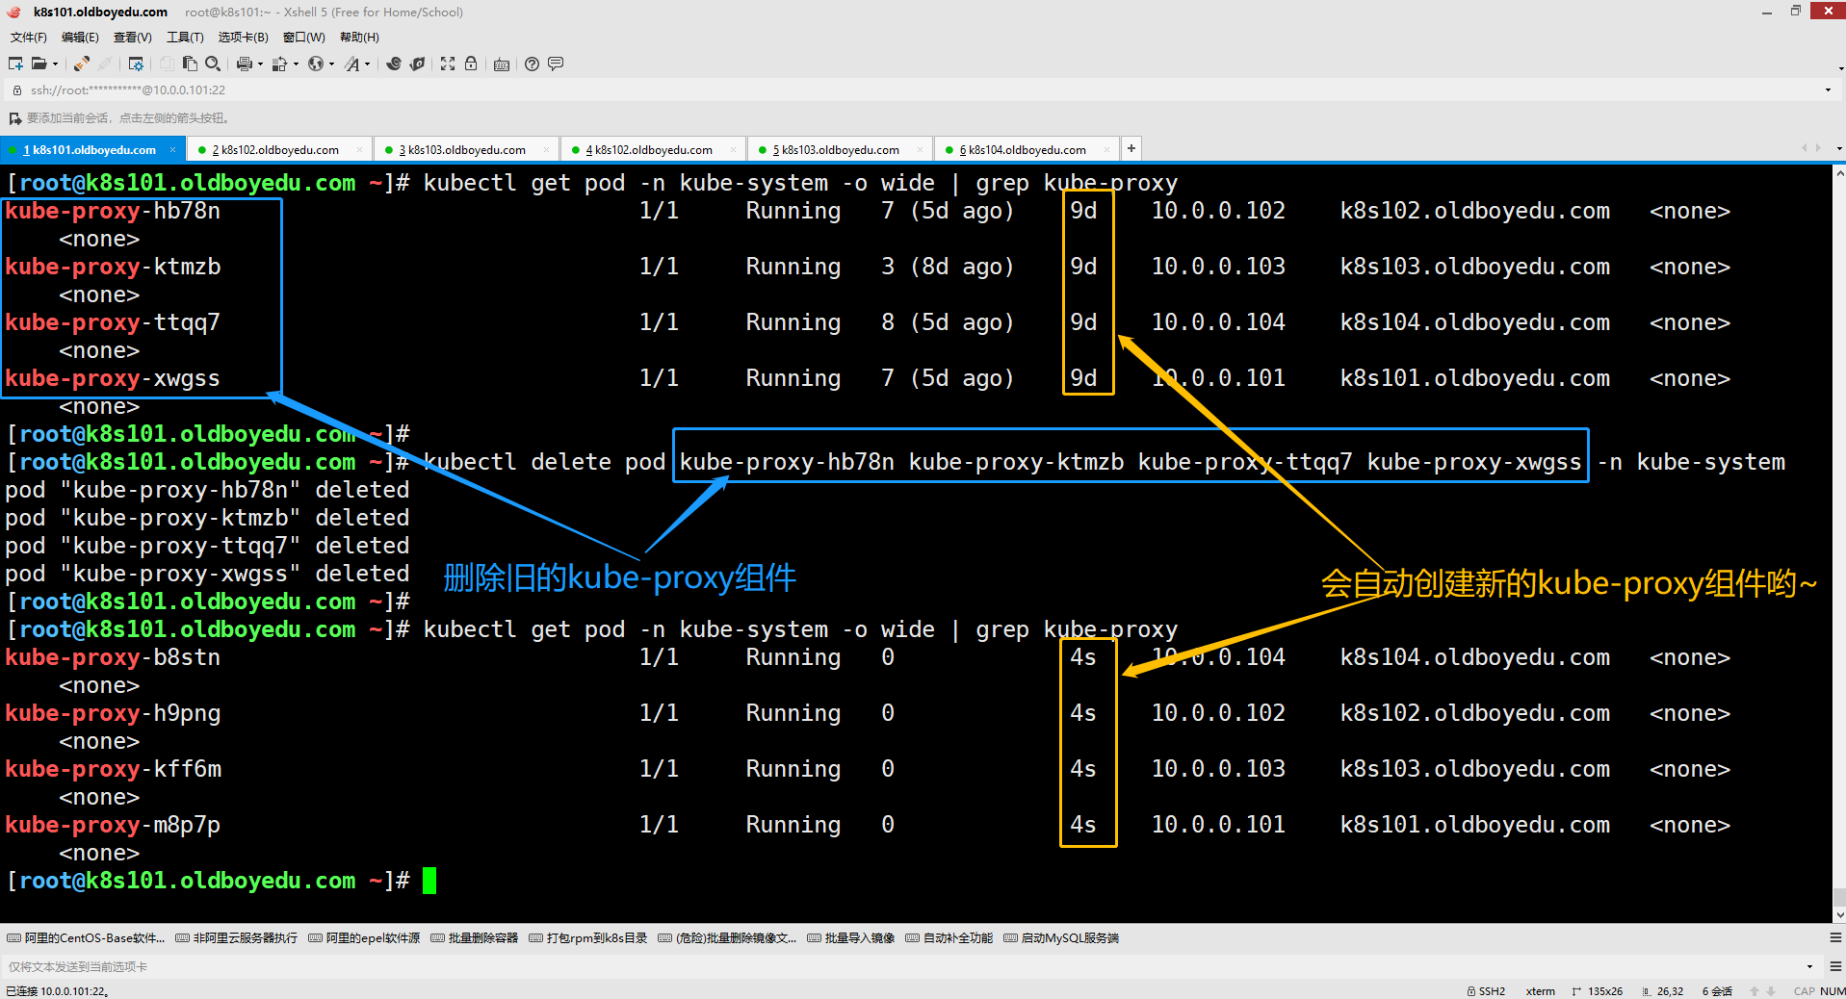Click the Find magnifier icon
Viewport: 1846px width, 999px height.
(x=213, y=64)
